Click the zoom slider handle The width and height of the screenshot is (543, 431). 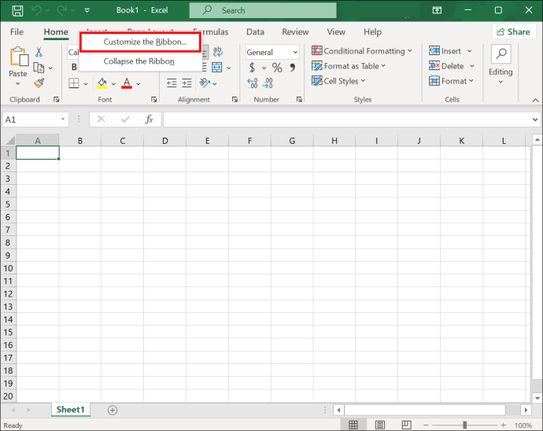pos(465,425)
